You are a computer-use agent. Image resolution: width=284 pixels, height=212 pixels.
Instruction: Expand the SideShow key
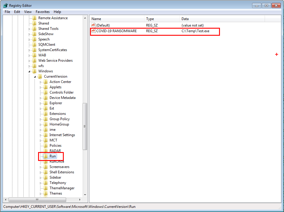coord(29,34)
